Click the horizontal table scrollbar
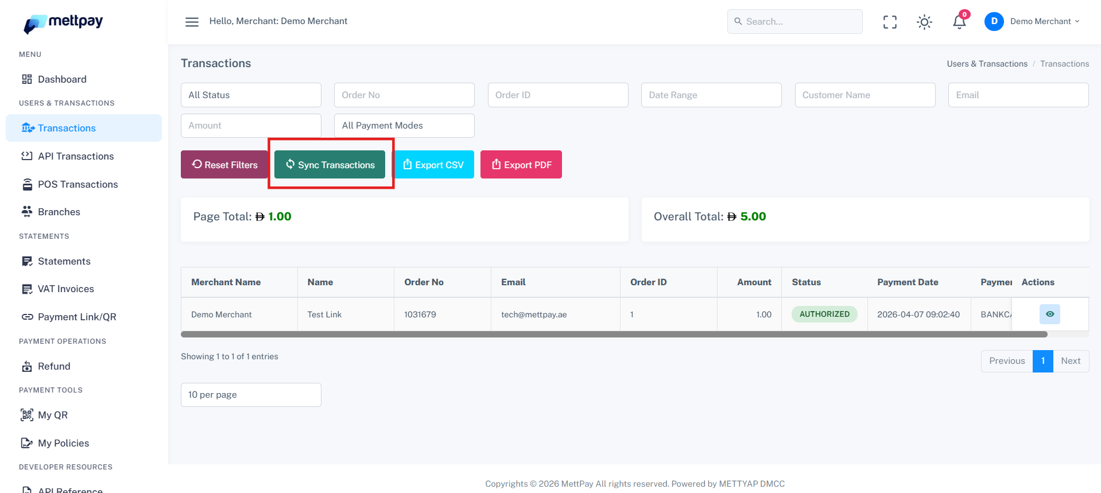 pos(614,334)
